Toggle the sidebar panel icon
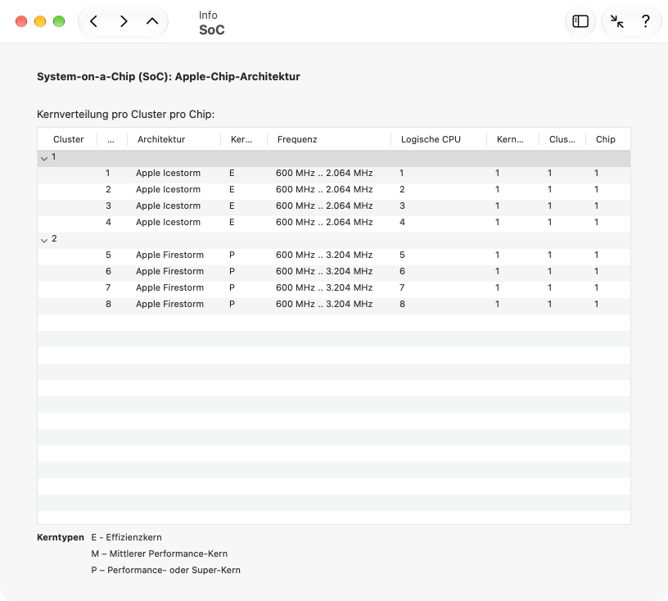 pos(580,21)
